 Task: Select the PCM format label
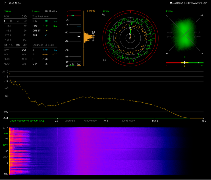click(6, 16)
